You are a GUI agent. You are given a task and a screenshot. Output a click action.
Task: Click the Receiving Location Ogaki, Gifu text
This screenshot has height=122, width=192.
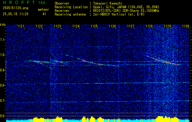click(x=125, y=7)
